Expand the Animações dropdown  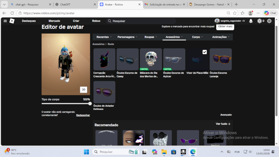point(221,37)
